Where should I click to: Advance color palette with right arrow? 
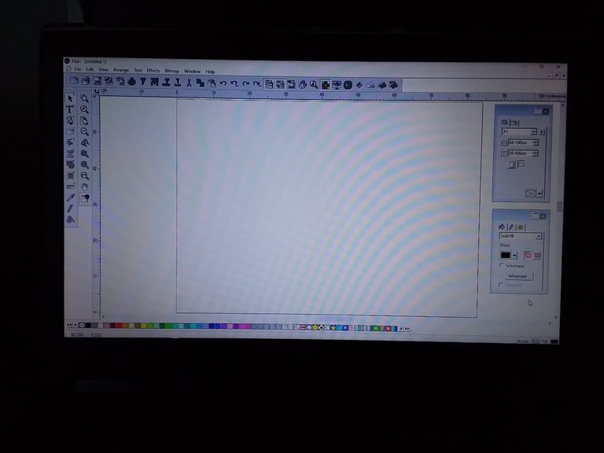point(401,329)
